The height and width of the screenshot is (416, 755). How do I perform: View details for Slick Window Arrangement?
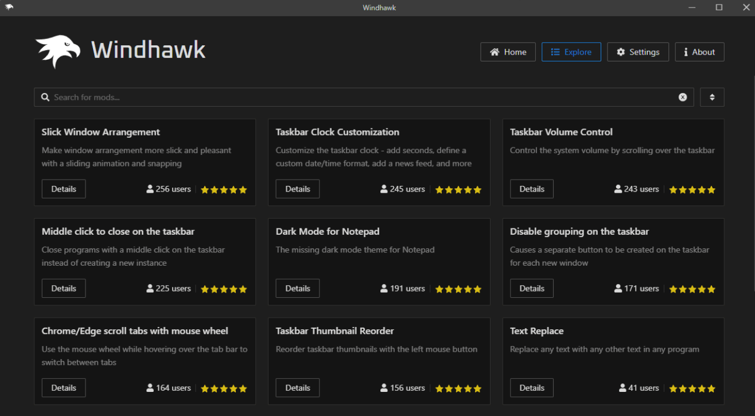click(x=64, y=189)
